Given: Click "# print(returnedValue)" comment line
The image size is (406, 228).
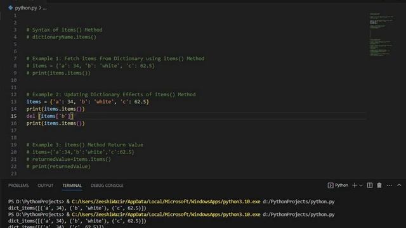Looking at the screenshot, I should pos(58,167).
